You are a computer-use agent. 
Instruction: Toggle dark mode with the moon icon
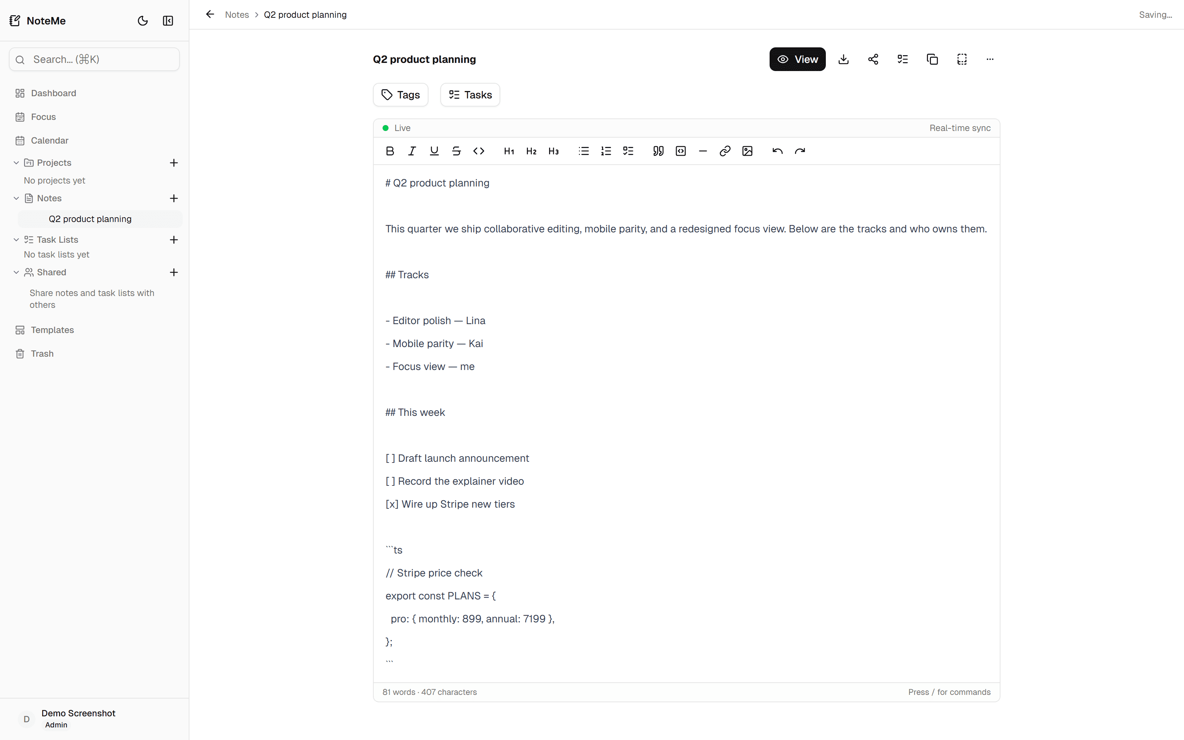(142, 21)
